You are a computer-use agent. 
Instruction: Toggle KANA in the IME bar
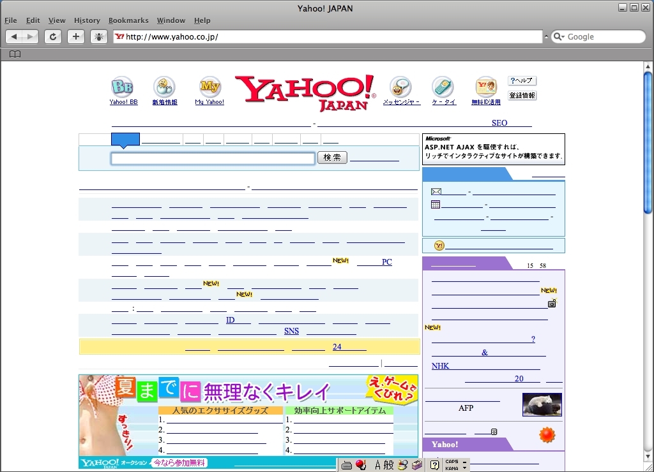click(x=452, y=468)
